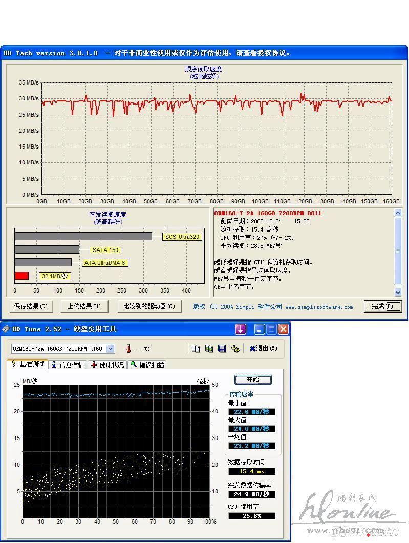The image size is (409, 543).
Task: Click the purple down-arrow title bar icon
Action: (241, 329)
